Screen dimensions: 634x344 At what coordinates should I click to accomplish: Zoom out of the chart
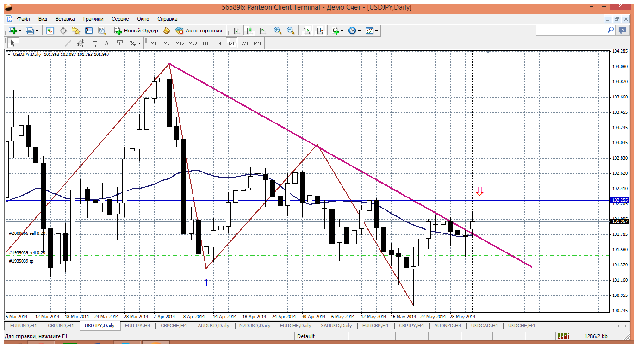coord(291,31)
